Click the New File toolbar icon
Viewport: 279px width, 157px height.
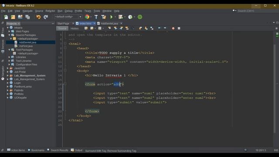pyautogui.click(x=6, y=17)
